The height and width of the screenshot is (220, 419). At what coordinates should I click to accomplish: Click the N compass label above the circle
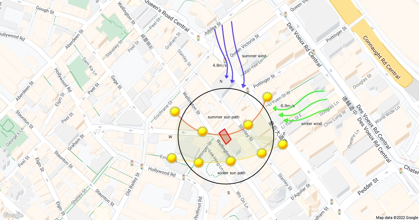[221, 81]
